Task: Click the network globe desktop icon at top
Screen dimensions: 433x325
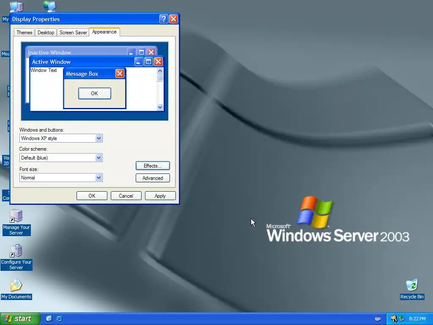Action: 50,6
